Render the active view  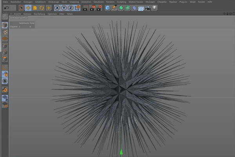[85, 8]
